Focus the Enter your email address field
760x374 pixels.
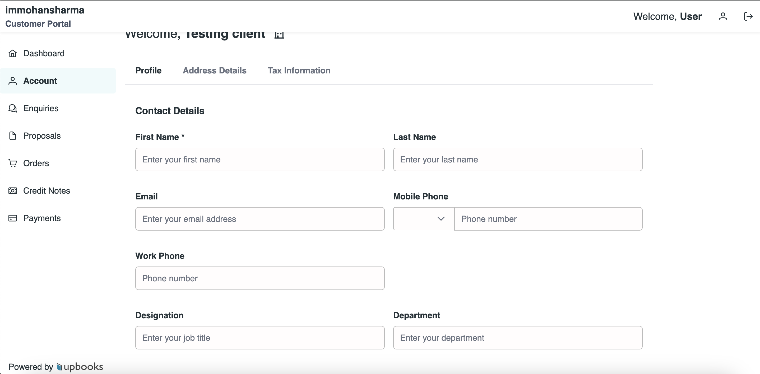click(x=259, y=219)
